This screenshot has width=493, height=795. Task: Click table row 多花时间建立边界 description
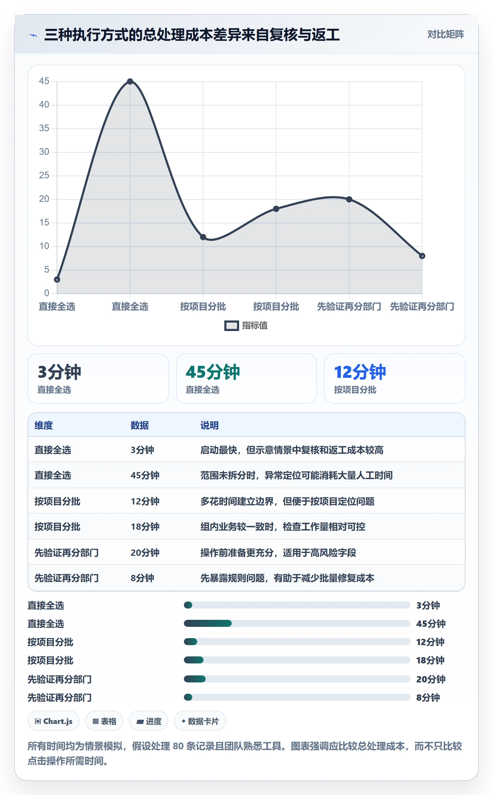(287, 501)
